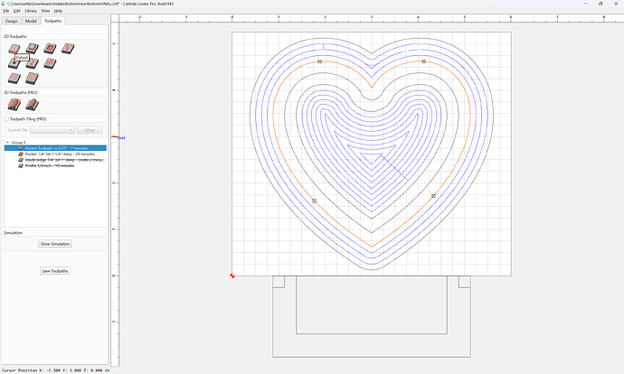Viewport: 624px width, 374px height.
Task: Enable the Toolpath Tiling (PRO) checkbox
Action: 6,119
